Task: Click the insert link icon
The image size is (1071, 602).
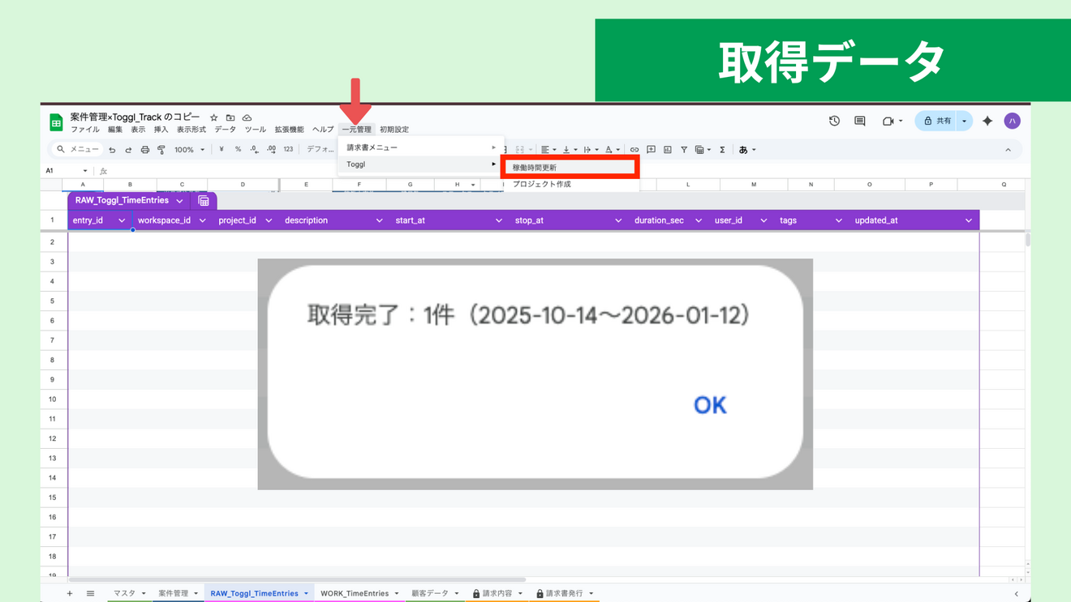Action: pos(634,150)
